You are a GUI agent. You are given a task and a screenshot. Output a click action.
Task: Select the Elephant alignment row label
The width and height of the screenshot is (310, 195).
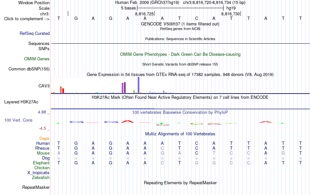pyautogui.click(x=41, y=163)
